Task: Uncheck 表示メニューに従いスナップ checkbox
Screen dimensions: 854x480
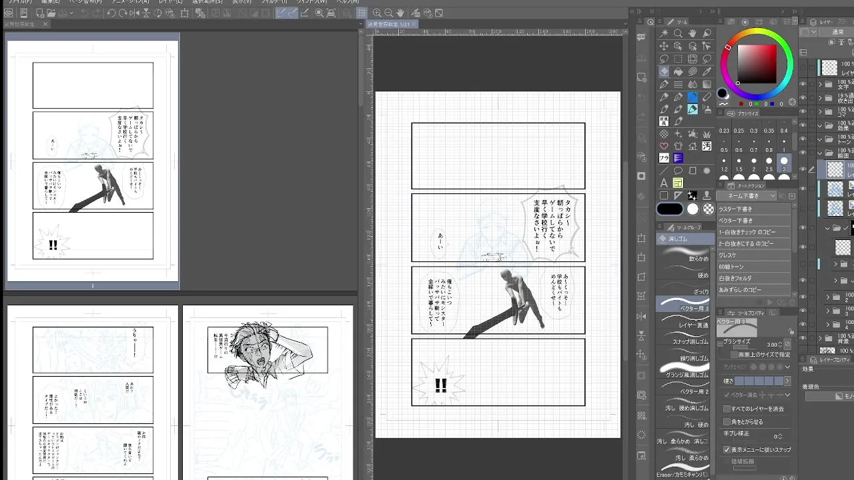Action: click(x=727, y=449)
